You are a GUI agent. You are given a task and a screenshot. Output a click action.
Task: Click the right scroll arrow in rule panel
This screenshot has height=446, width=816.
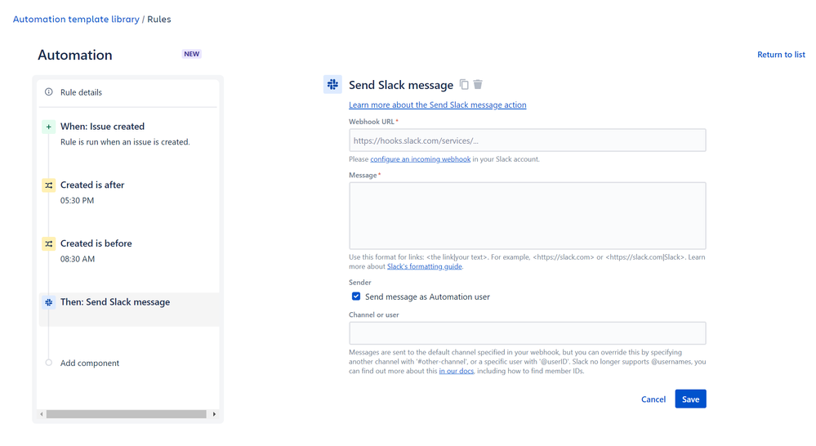point(214,414)
